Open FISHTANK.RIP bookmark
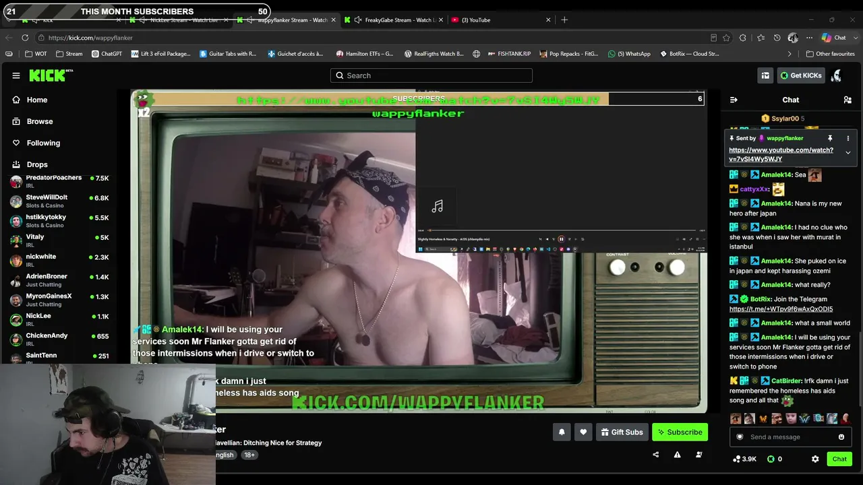This screenshot has width=863, height=485. point(508,54)
